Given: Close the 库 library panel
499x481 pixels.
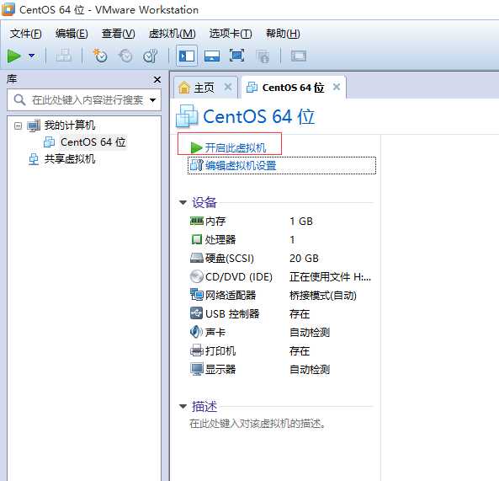Looking at the screenshot, I should tap(157, 79).
